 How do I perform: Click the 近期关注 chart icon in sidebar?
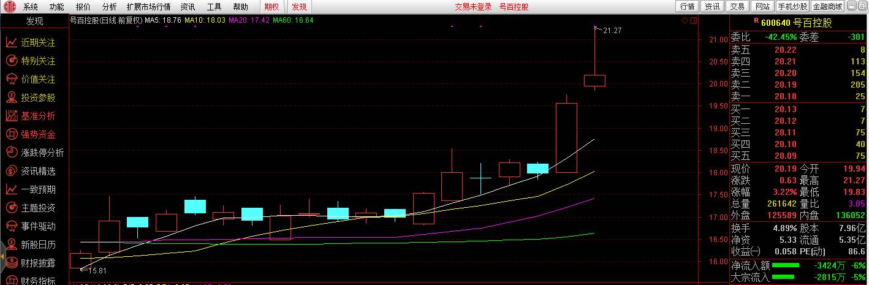(x=11, y=43)
